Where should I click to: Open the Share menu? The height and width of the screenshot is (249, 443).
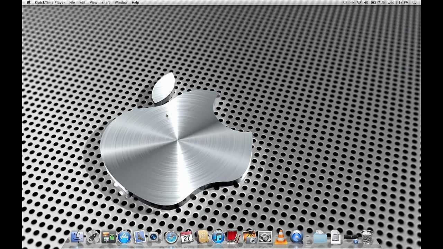tap(106, 2)
